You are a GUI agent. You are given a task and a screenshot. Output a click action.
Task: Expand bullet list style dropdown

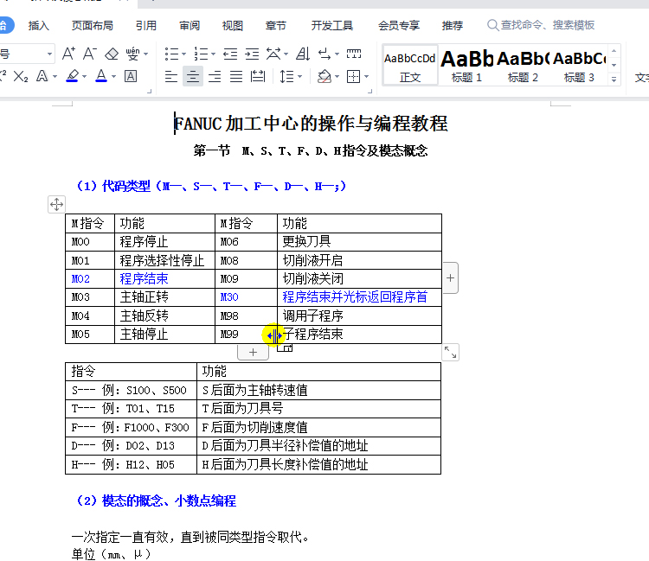point(183,54)
